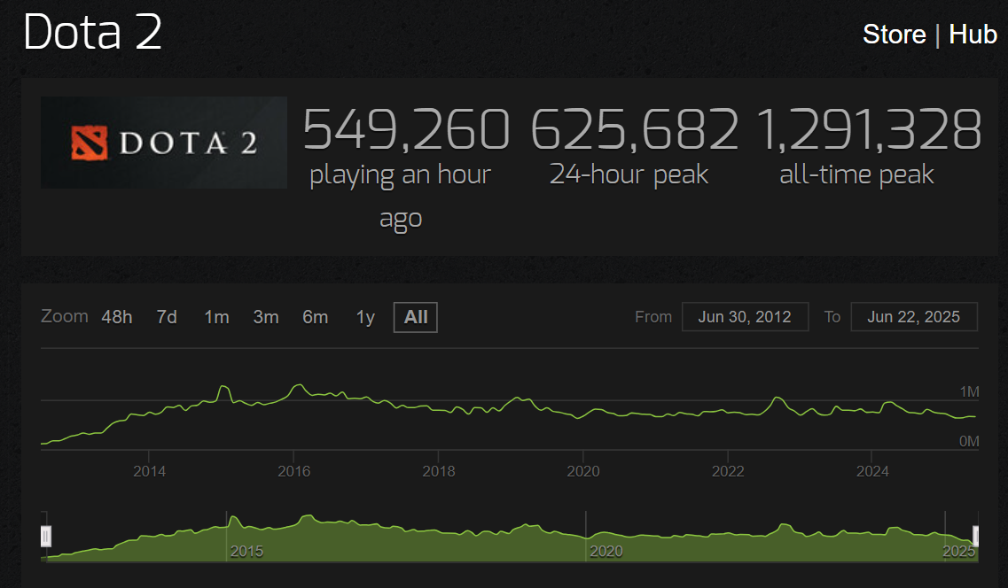This screenshot has width=1008, height=588.
Task: Click the 2015 navigator marker
Action: 246,552
